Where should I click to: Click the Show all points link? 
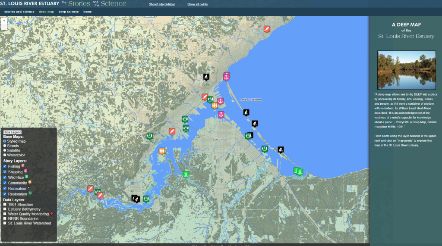click(x=197, y=4)
